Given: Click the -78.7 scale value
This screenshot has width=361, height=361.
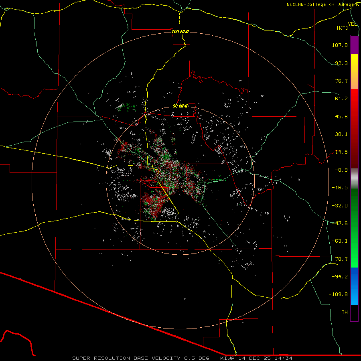Looking at the screenshot, I should coord(340,259).
